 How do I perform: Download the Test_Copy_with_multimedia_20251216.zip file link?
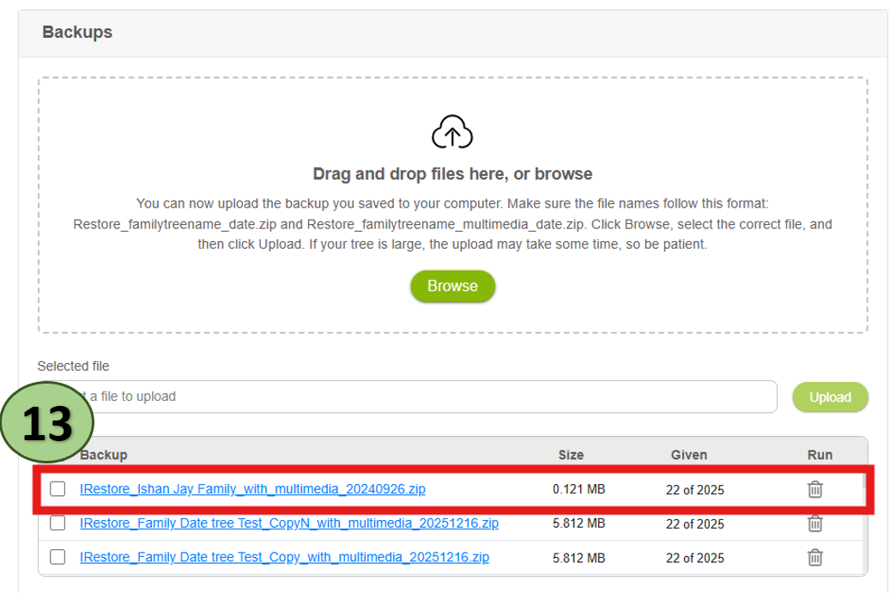pos(284,557)
